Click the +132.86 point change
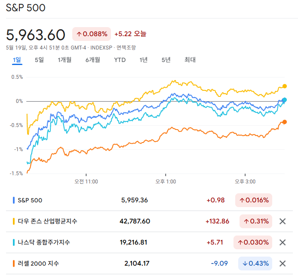298x279 pixels. (217, 221)
